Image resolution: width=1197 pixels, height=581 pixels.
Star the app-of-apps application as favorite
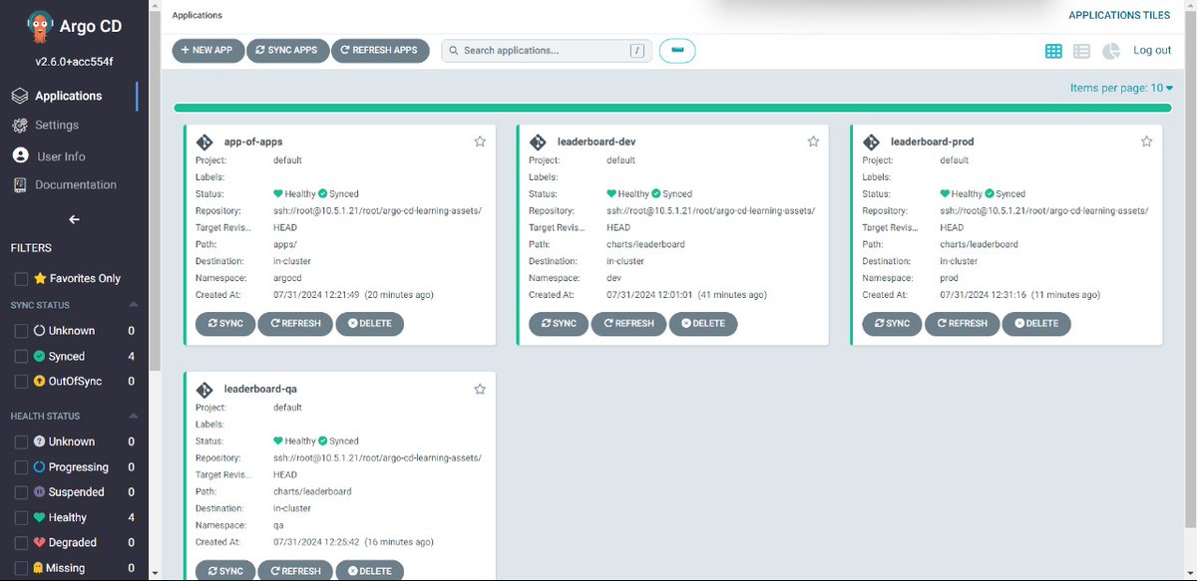coord(480,141)
